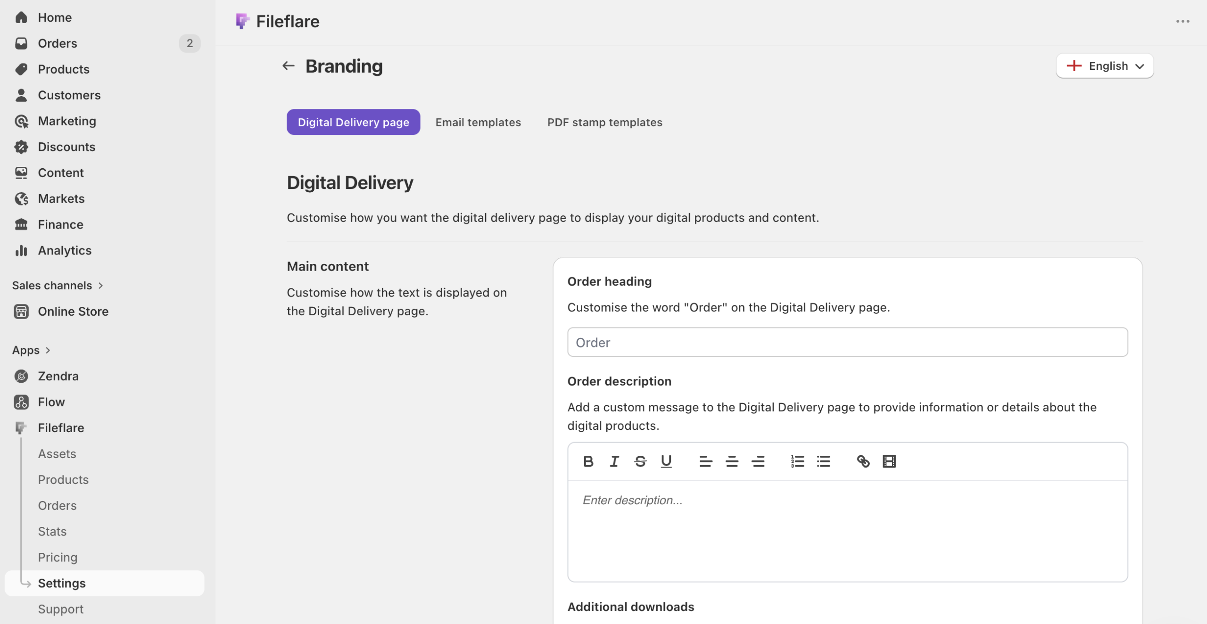The width and height of the screenshot is (1207, 624).
Task: Select the Digital Delivery page tab
Action: coord(353,122)
